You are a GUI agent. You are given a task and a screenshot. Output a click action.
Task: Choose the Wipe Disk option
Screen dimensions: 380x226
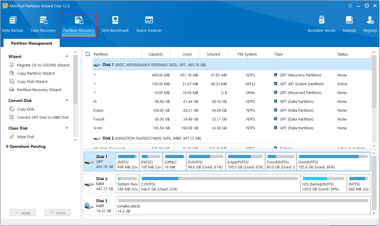click(x=26, y=137)
